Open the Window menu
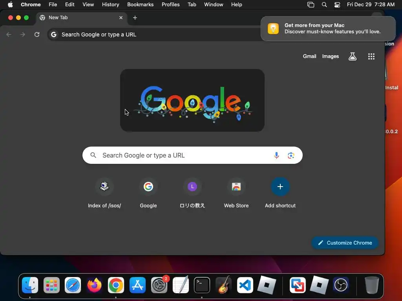Screen dimensions: 402x301 point(214,4)
